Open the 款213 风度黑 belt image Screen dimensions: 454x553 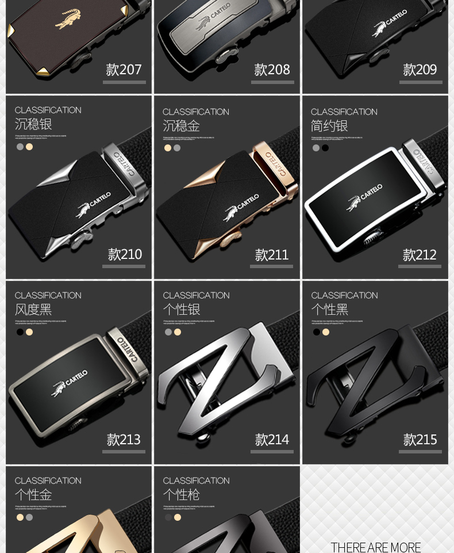79,372
